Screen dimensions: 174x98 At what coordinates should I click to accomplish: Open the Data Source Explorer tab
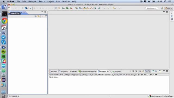(x=88, y=72)
